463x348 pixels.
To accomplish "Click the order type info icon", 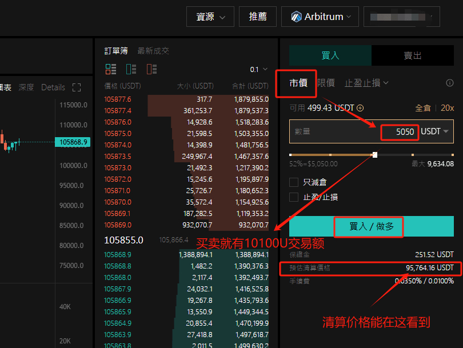I will (450, 83).
